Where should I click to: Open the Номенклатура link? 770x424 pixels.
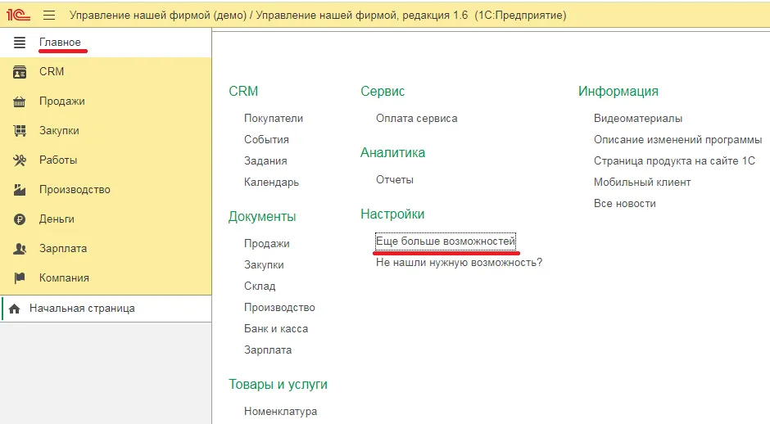point(280,411)
